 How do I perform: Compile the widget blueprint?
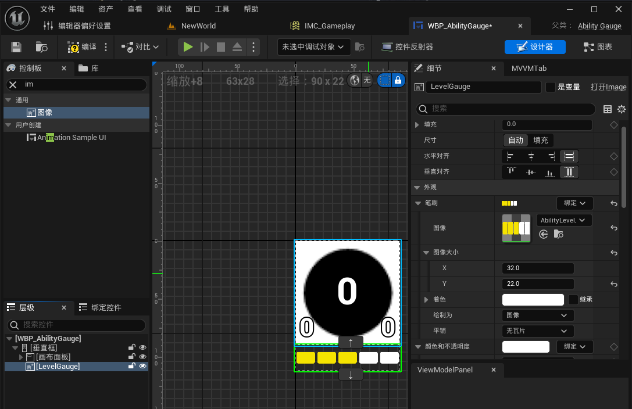tap(82, 47)
